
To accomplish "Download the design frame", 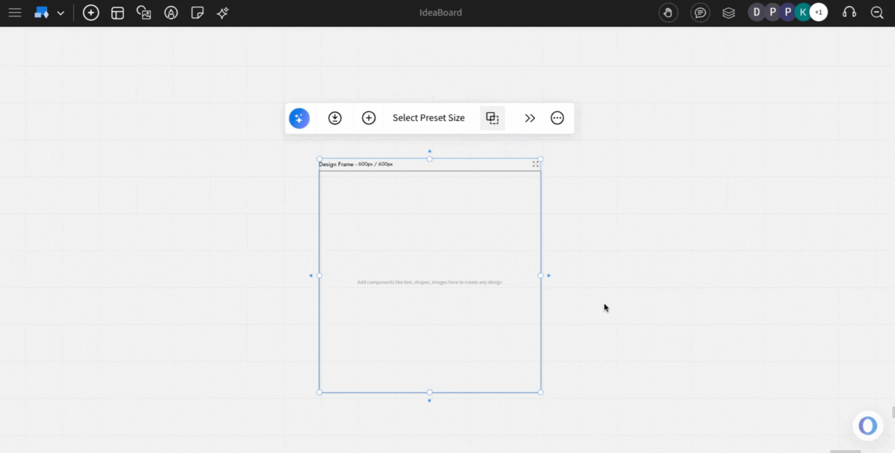I will (x=335, y=118).
